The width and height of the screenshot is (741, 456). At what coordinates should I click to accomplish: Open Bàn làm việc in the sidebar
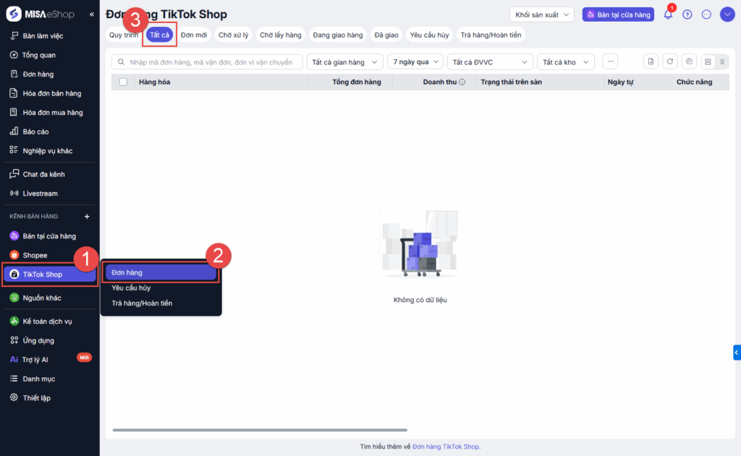[x=43, y=36]
